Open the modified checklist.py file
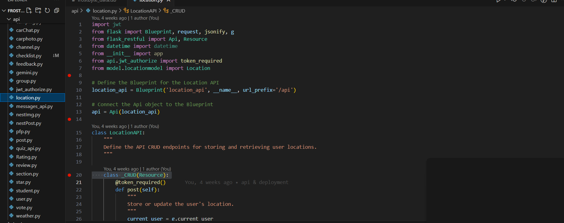 [29, 56]
